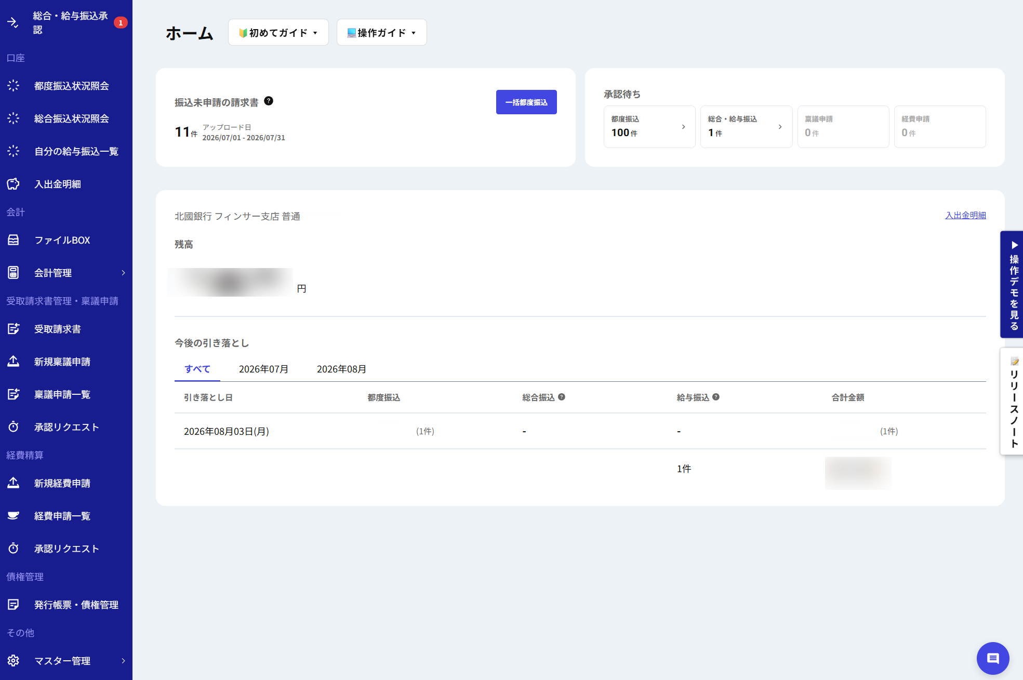Select the すべて tab
Image resolution: width=1023 pixels, height=680 pixels.
tap(197, 369)
